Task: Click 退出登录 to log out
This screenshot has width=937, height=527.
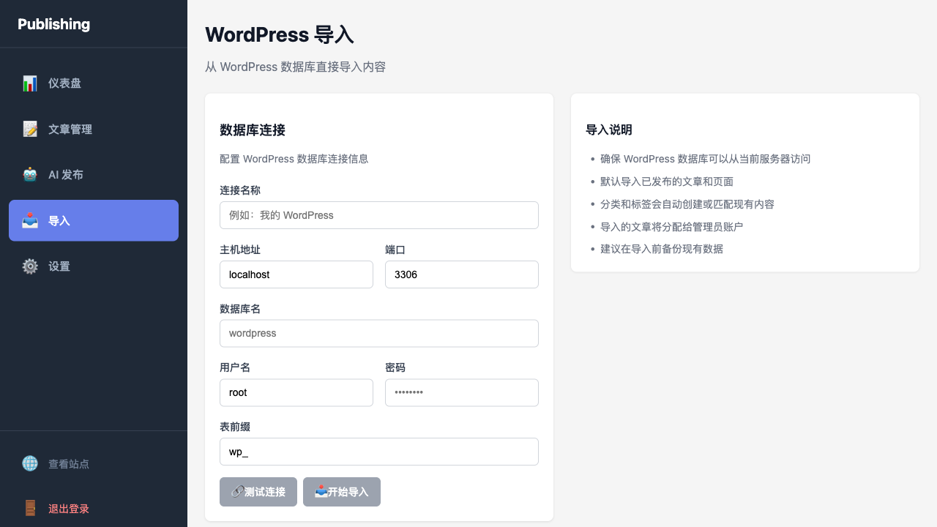Action: point(94,508)
